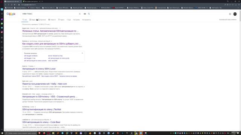Expand arrow beside the Code Beer result URL
241x135 pixels.
(x=50, y=120)
